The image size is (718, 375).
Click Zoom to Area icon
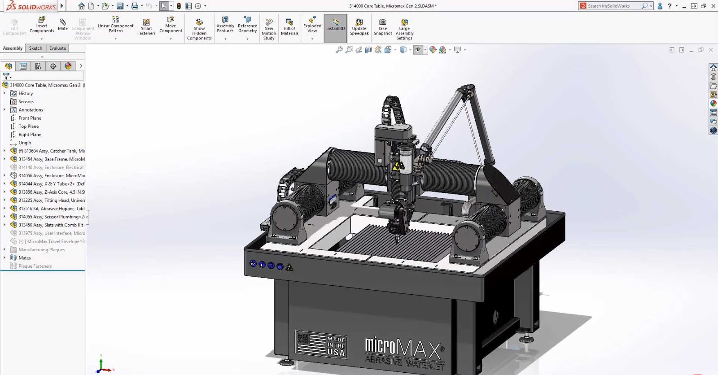click(349, 50)
